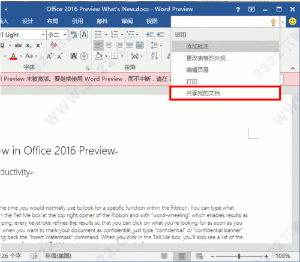Open the 视图 tab
The height and width of the screenshot is (262, 300).
152,21
